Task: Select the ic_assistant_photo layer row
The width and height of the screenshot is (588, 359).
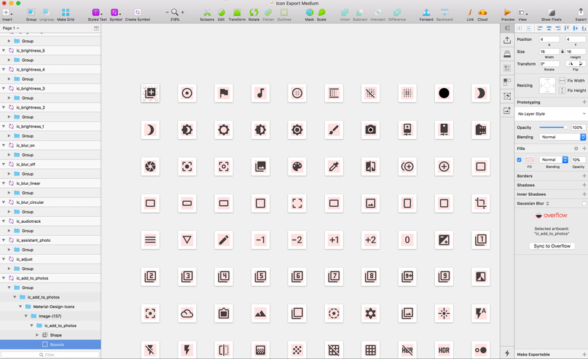Action: (x=50, y=240)
